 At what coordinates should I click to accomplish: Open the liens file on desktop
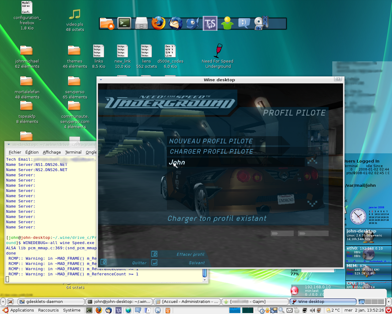click(146, 57)
